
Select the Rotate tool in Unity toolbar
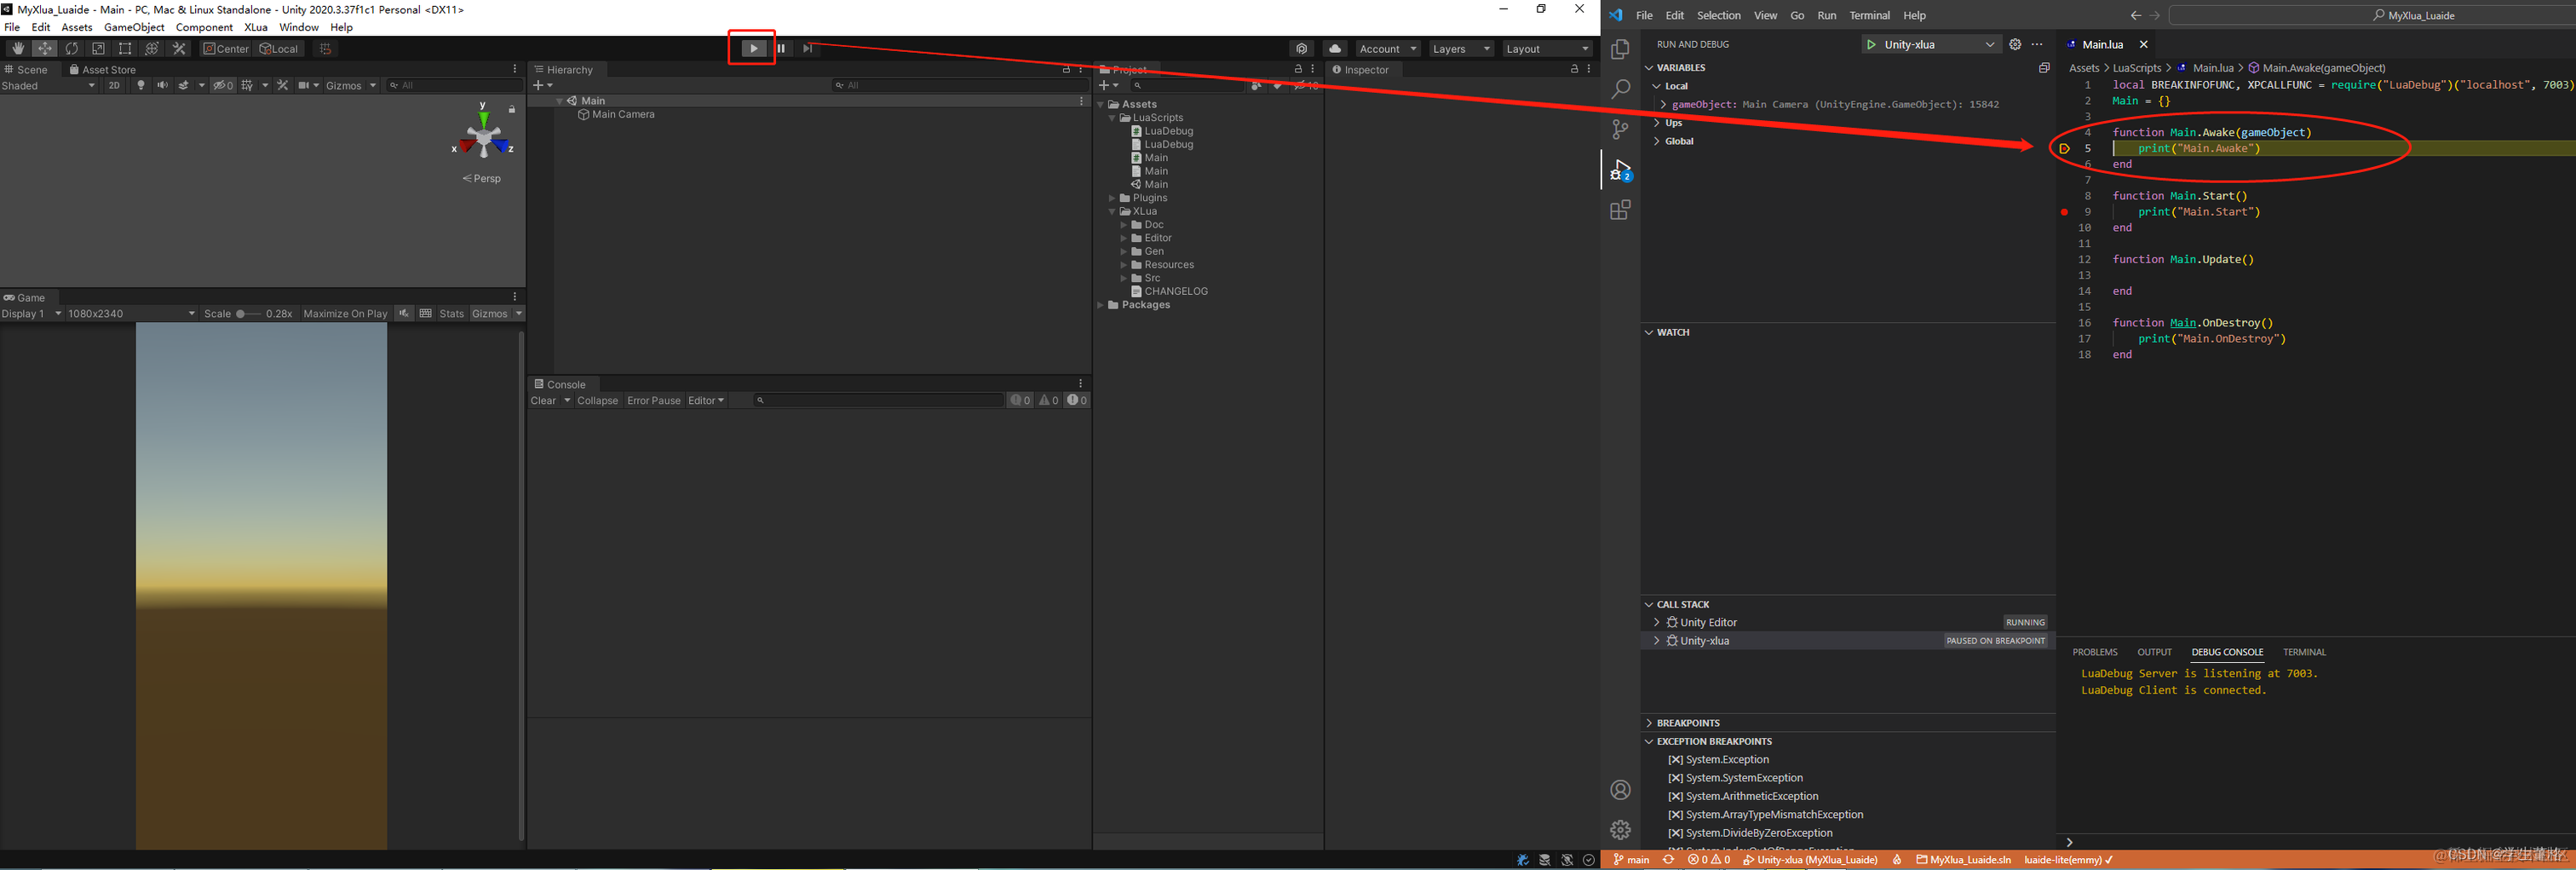(71, 48)
